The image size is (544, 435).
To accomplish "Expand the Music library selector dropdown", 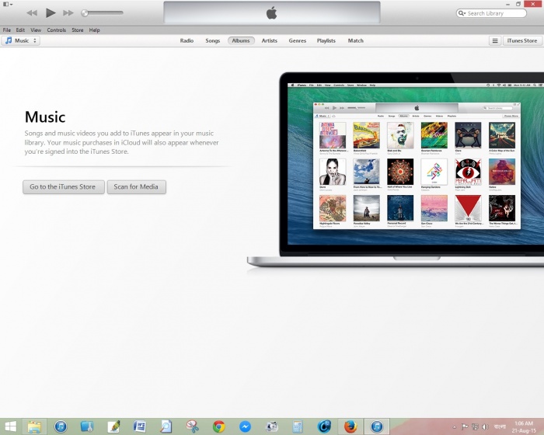I will pyautogui.click(x=21, y=40).
